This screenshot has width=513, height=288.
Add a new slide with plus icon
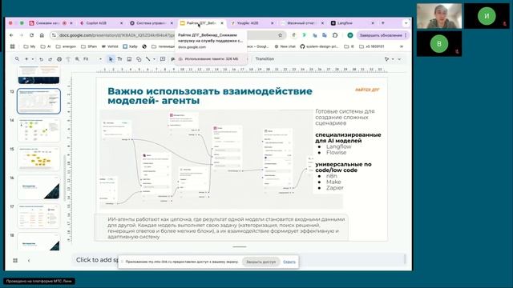point(26,59)
